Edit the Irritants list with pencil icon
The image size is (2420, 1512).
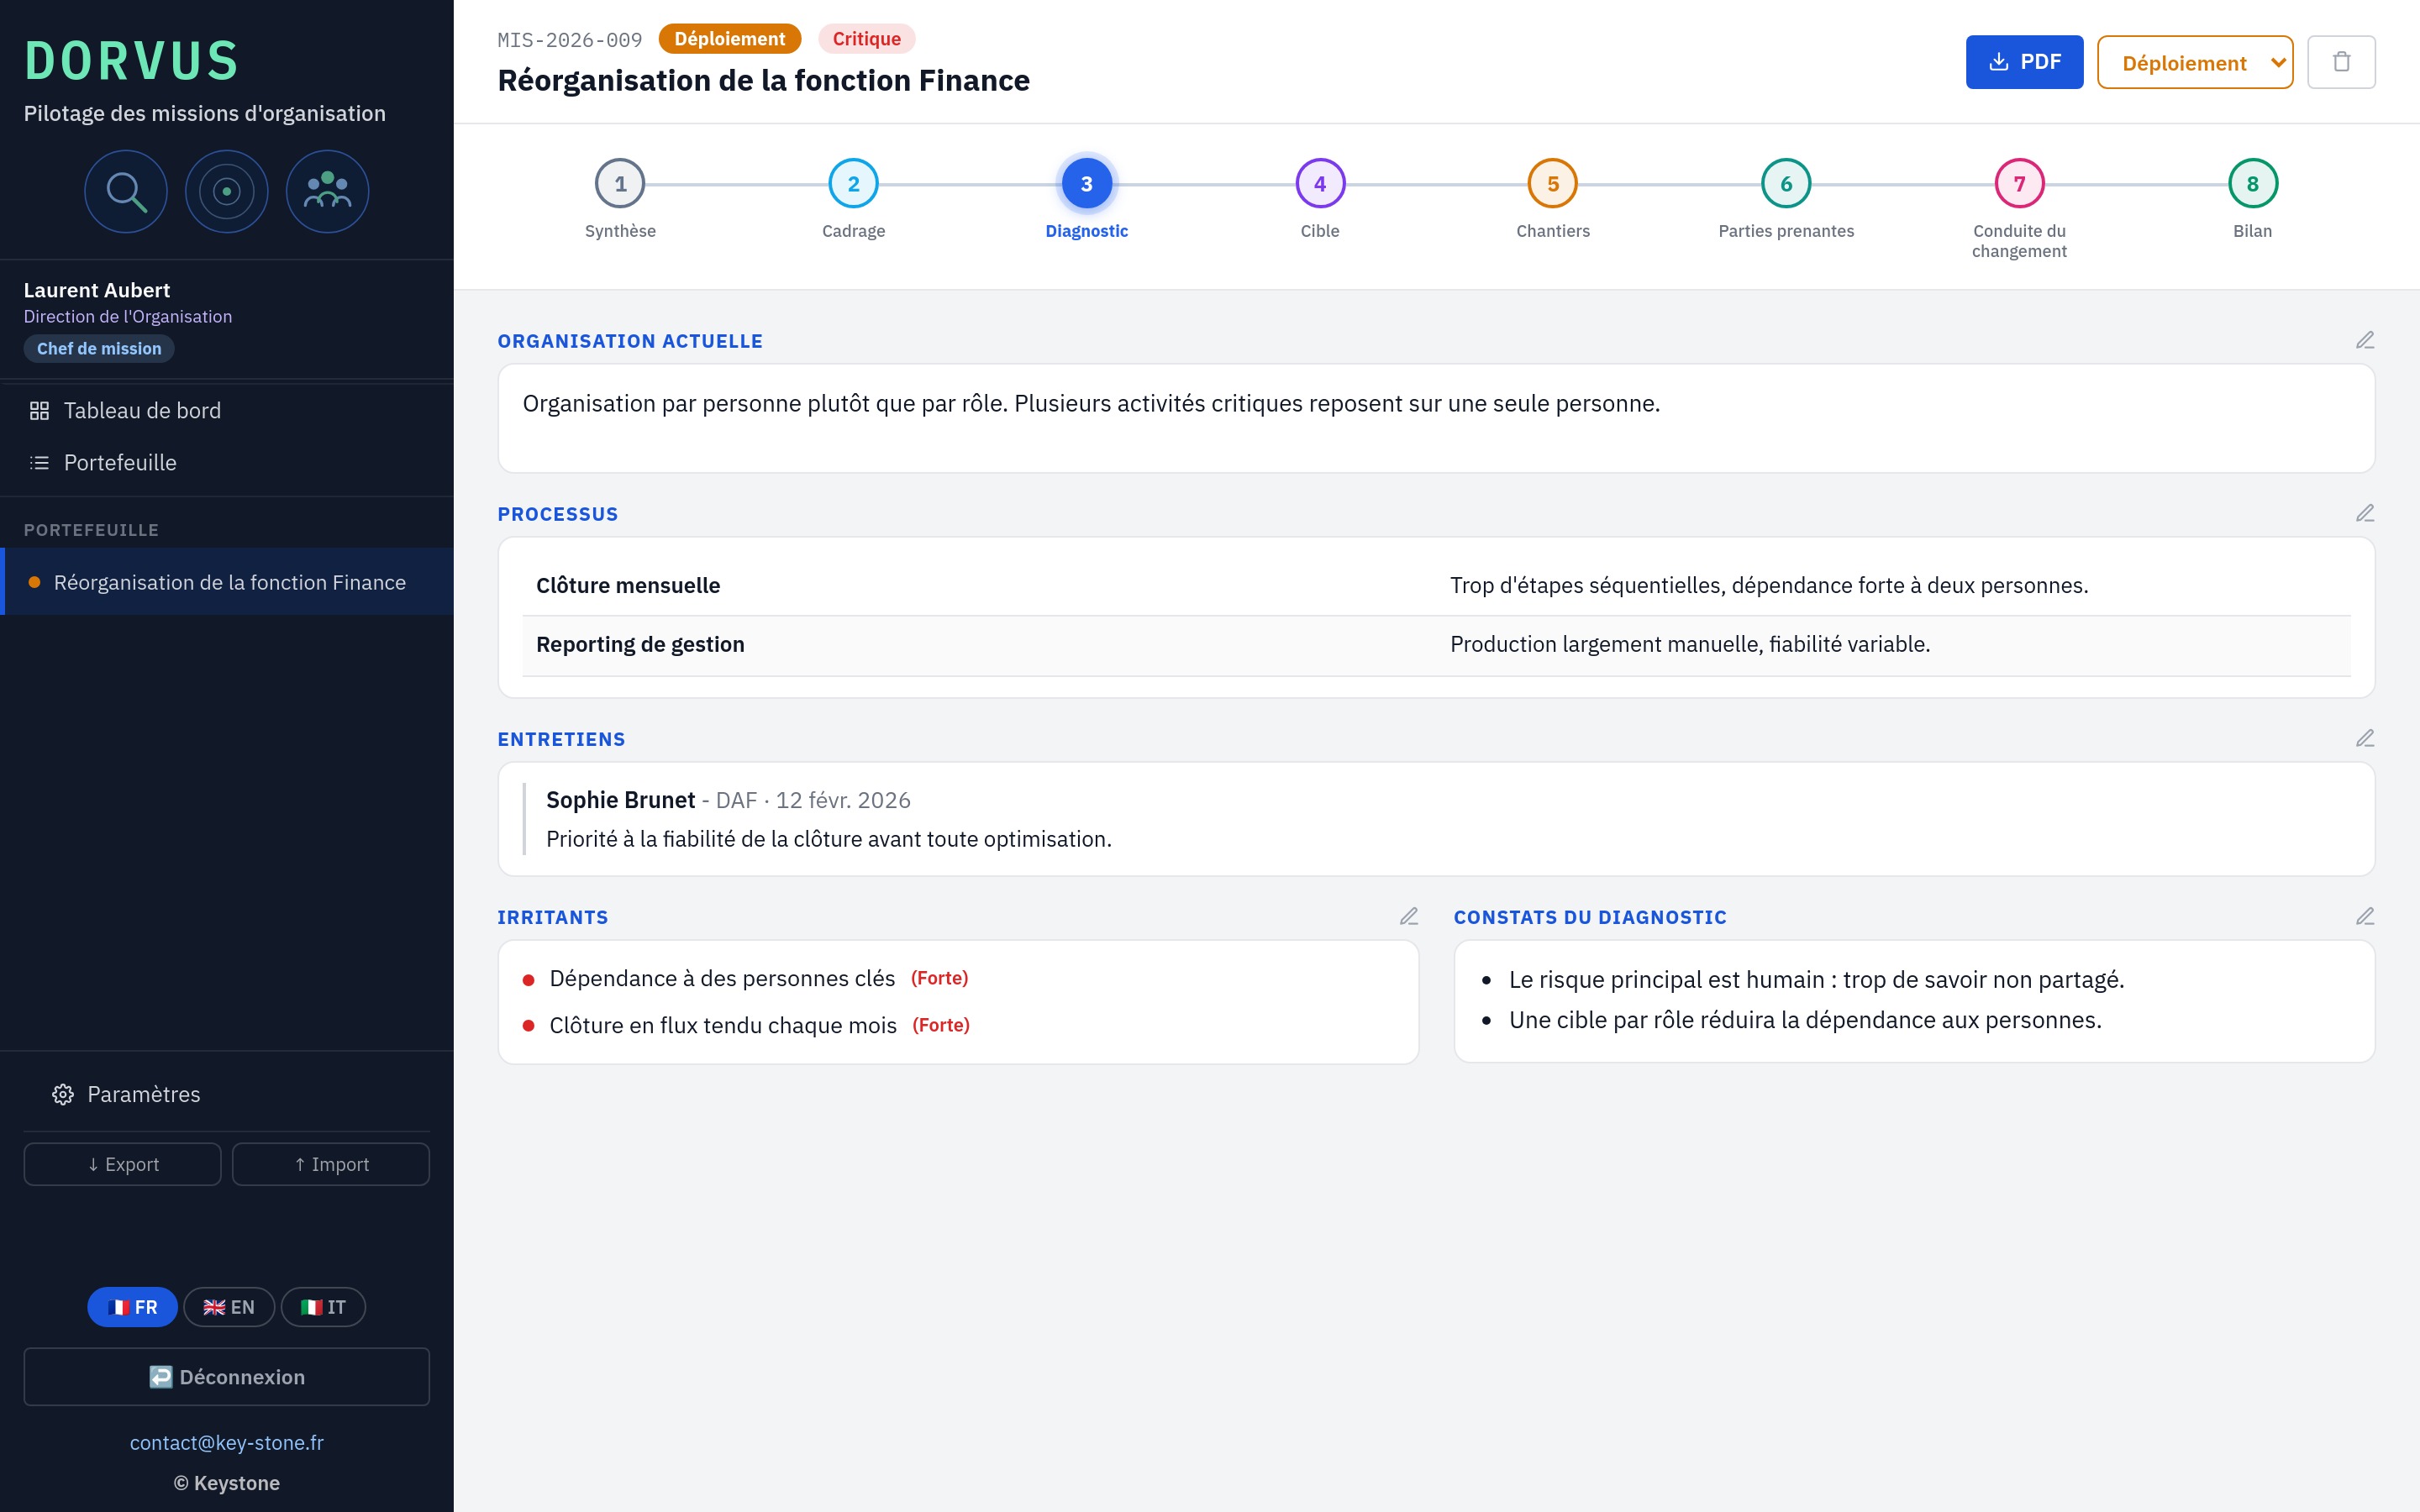[1409, 916]
